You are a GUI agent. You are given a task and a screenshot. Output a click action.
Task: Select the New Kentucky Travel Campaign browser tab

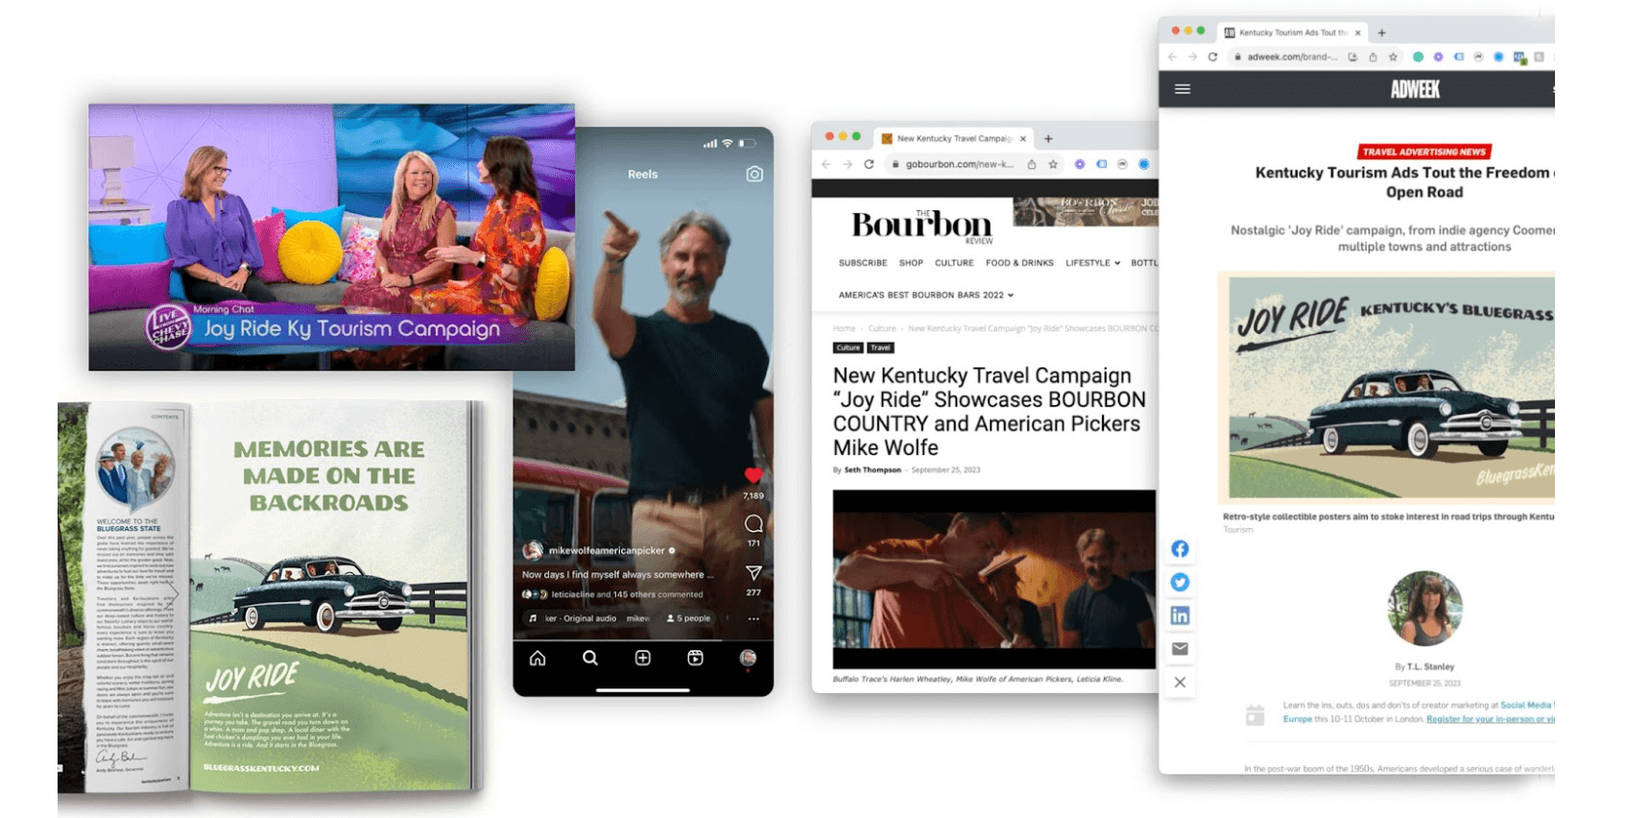[x=954, y=138]
